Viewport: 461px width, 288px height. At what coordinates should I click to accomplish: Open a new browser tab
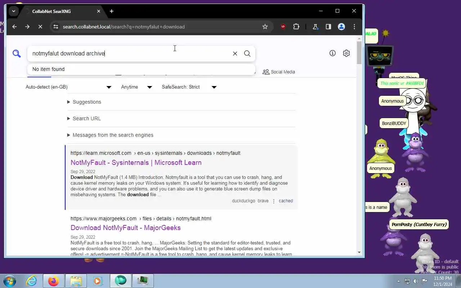click(112, 11)
